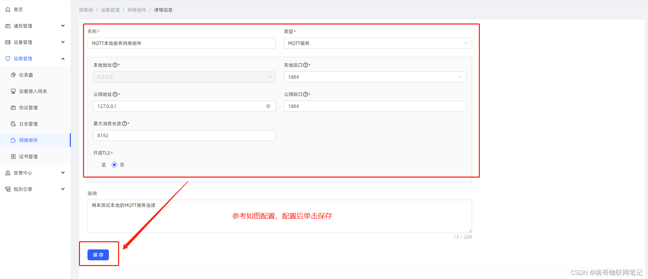This screenshot has width=648, height=279.
Task: Click the 协议管理 icon
Action: 13,108
